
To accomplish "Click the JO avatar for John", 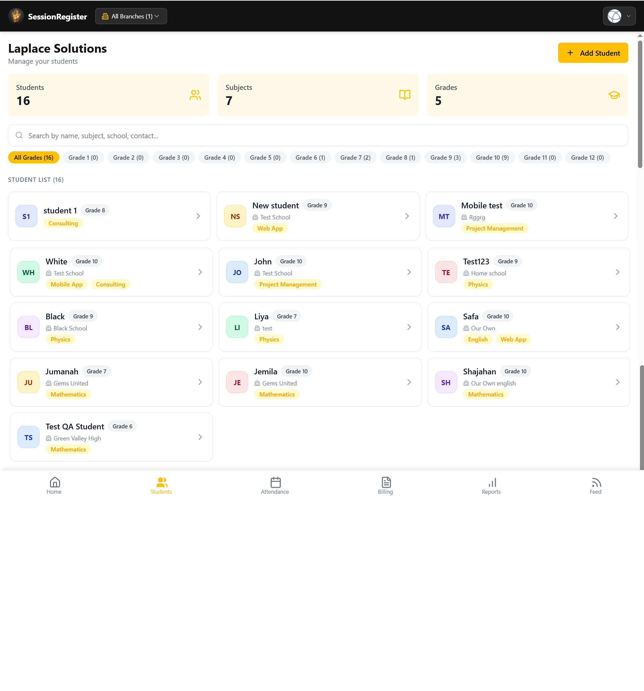I will click(237, 272).
